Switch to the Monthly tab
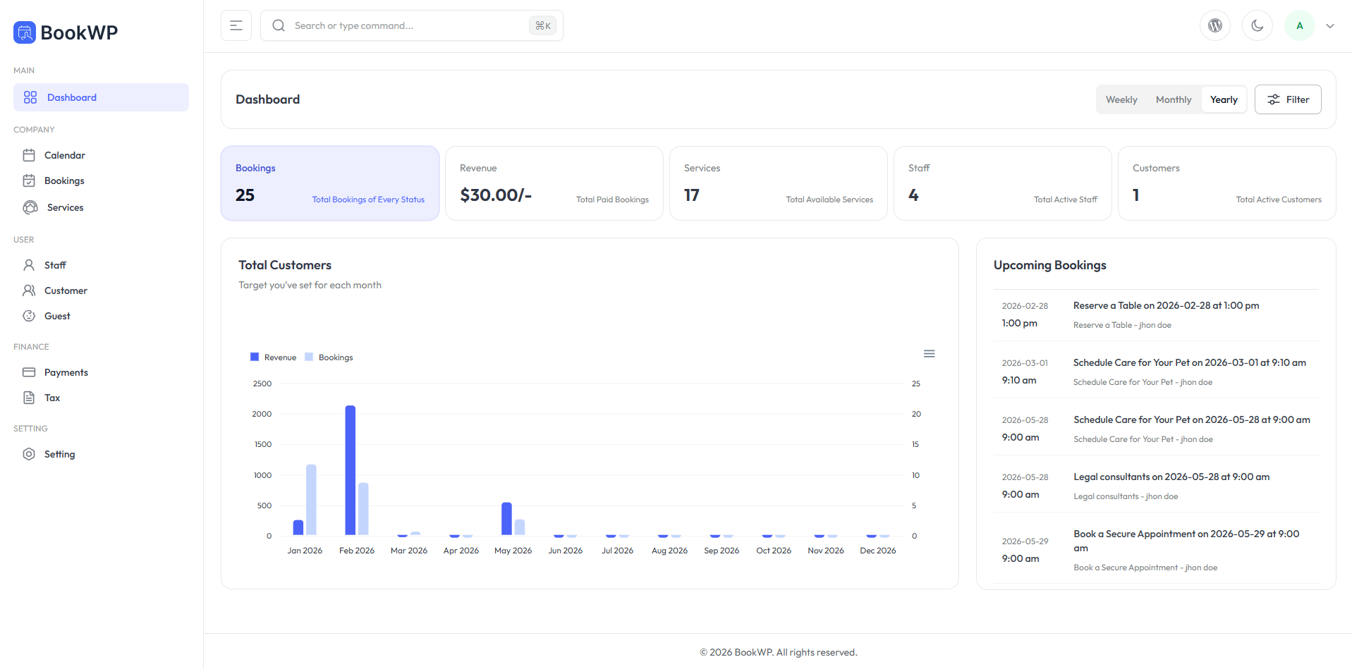 1174,99
